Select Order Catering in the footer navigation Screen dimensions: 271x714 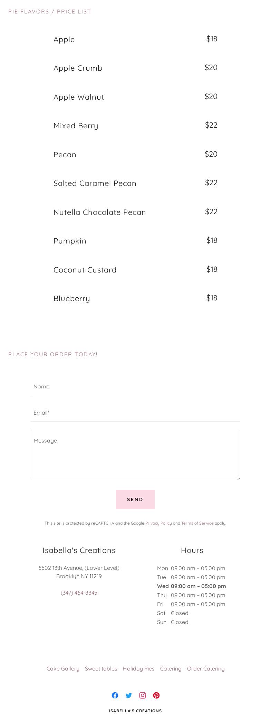(206, 668)
